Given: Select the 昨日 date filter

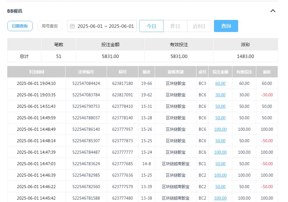Looking at the screenshot, I should [175, 26].
